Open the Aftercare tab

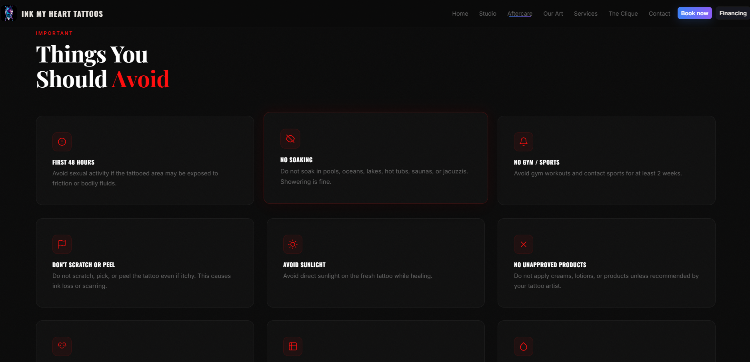(520, 14)
